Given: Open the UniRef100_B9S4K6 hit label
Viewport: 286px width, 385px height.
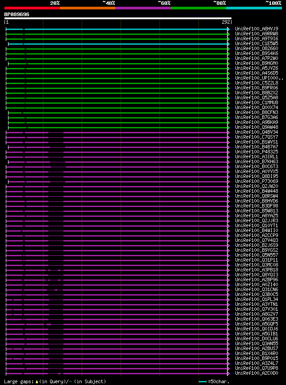Looking at the screenshot, I should click(257, 54).
